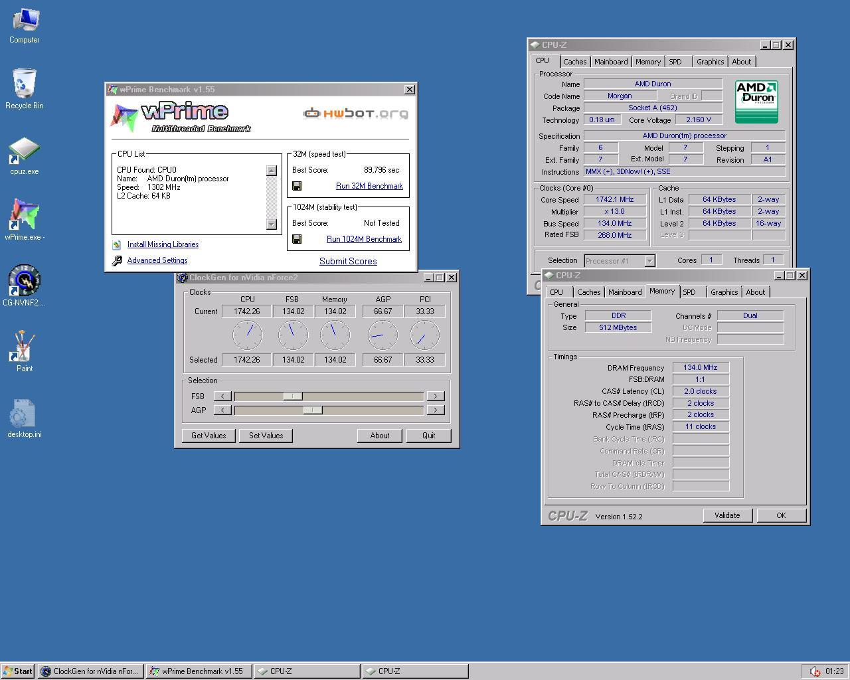Select the cpuz.exe desktop shortcut
Viewport: 850px width, 680px height.
(x=25, y=157)
